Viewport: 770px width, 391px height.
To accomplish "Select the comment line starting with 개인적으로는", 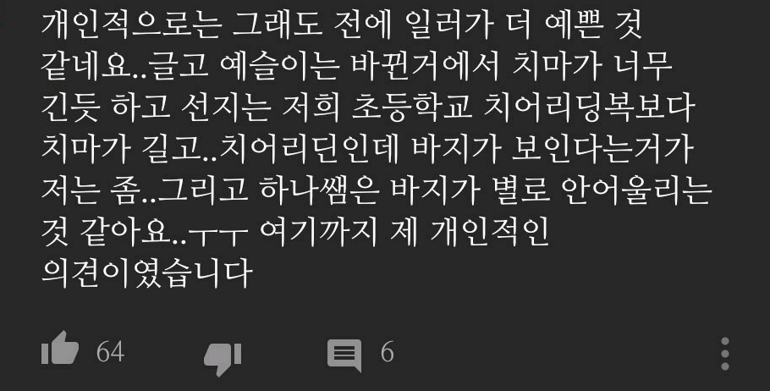I will (342, 25).
